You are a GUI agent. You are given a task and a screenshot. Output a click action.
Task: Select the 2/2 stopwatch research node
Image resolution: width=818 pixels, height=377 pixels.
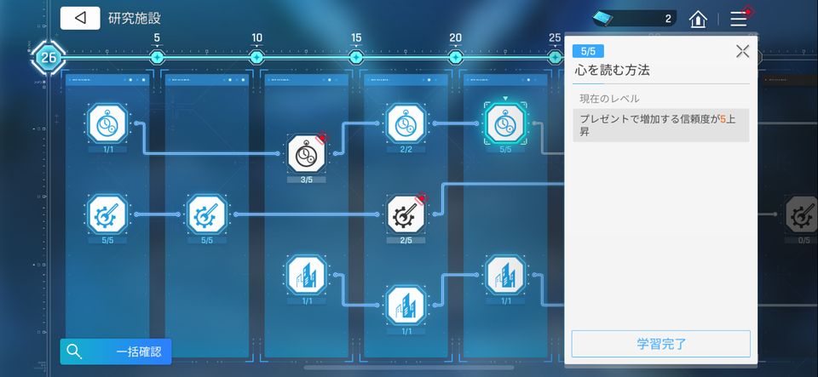406,123
